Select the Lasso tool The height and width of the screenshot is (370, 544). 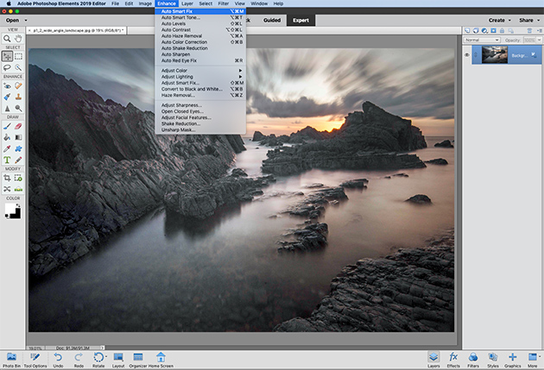click(7, 67)
